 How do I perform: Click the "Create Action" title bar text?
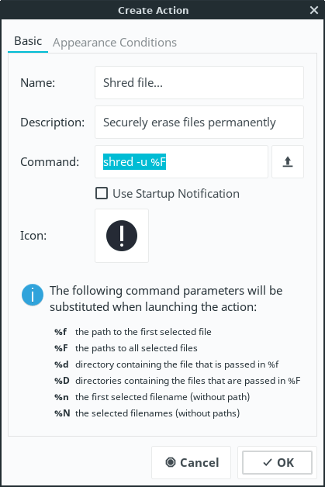153,11
